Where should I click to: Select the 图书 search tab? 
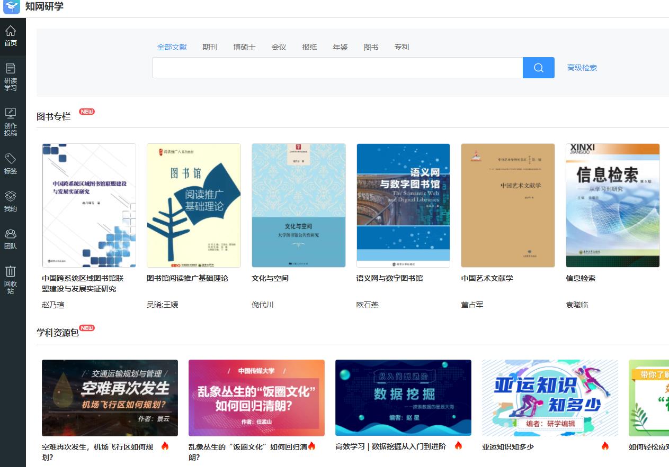pos(371,47)
